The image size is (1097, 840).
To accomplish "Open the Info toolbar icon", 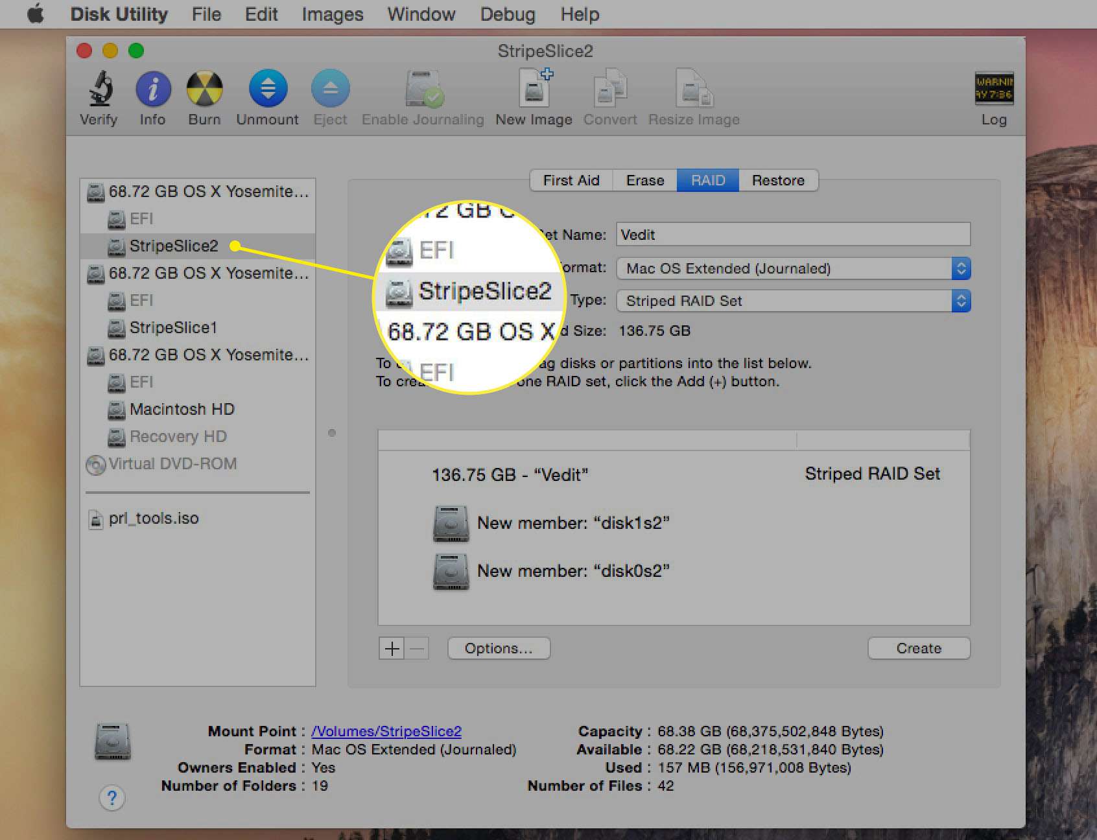I will click(153, 89).
